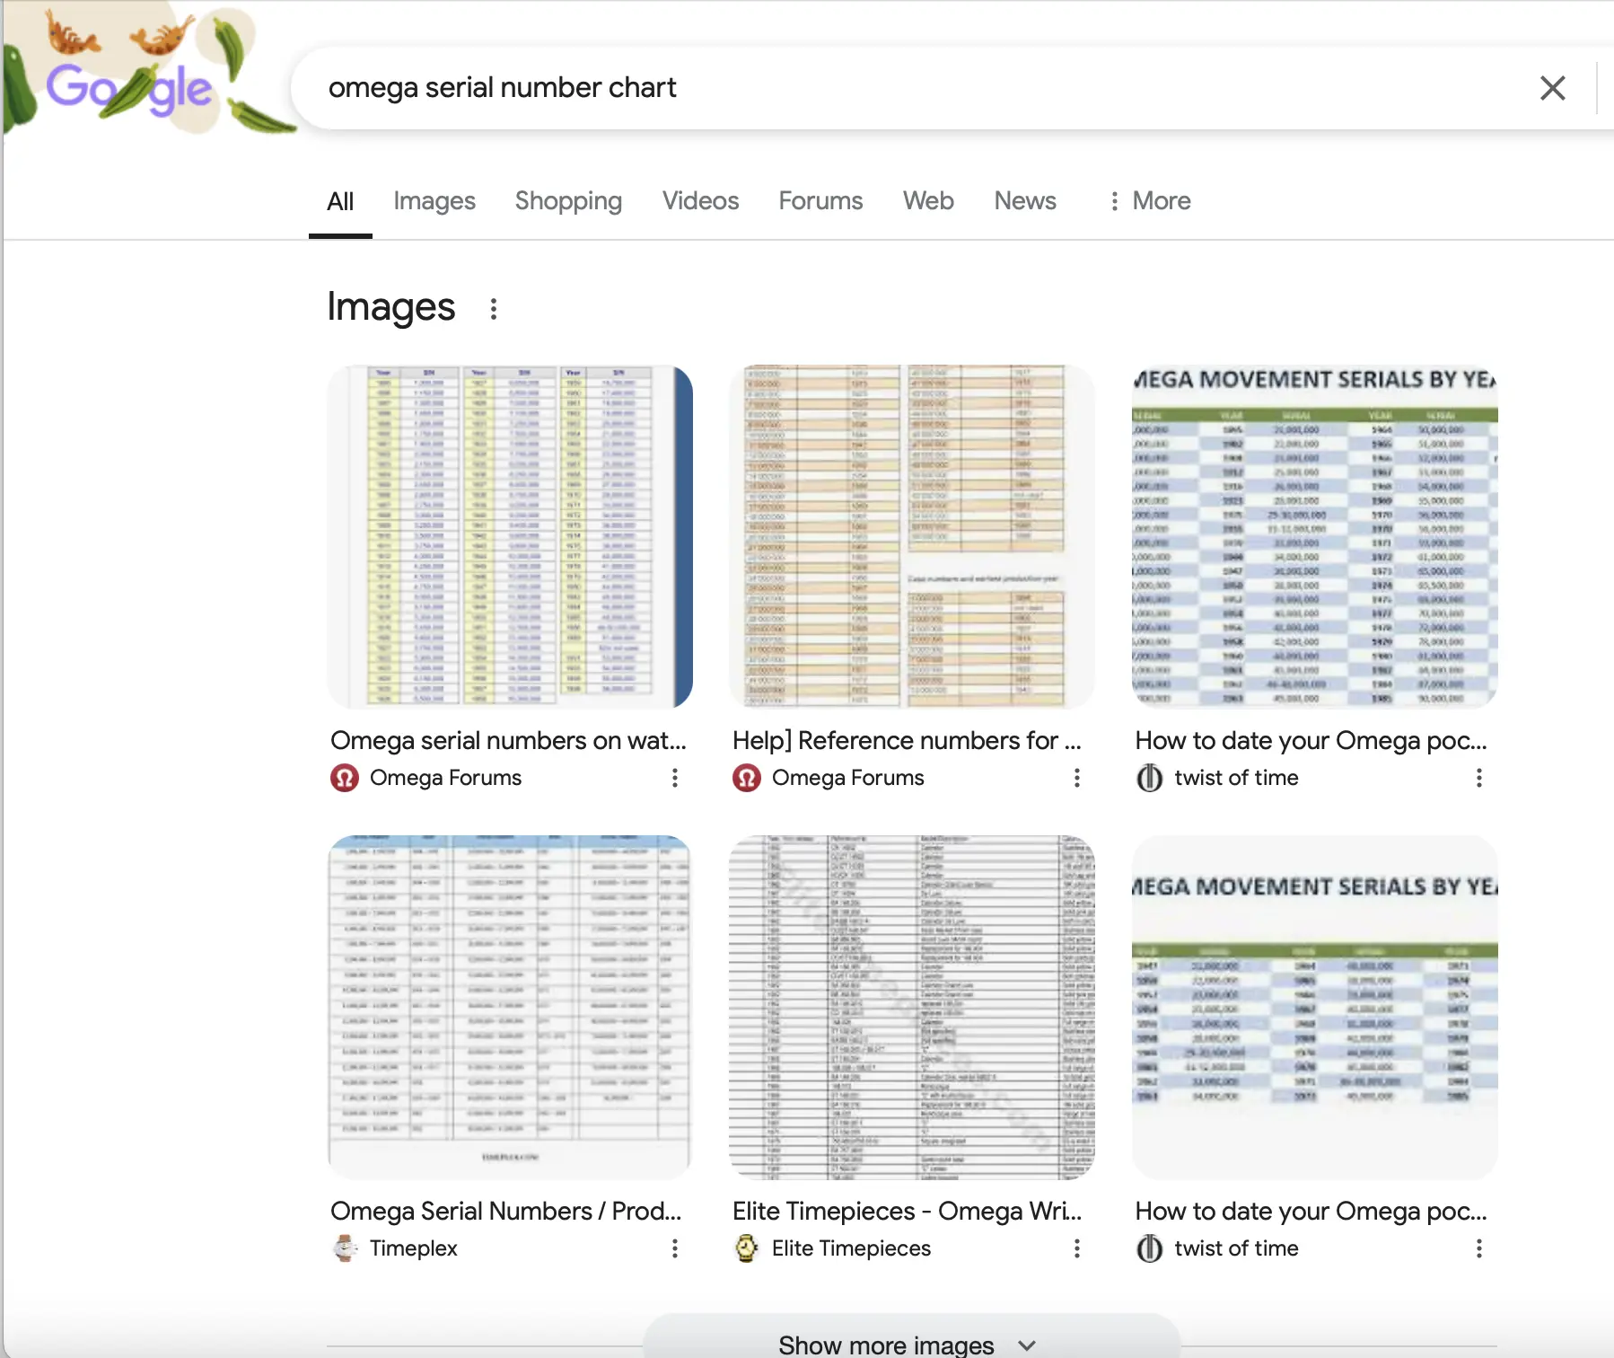
Task: Open the Omega Movement Serials chart thumbnail
Action: 1314,536
